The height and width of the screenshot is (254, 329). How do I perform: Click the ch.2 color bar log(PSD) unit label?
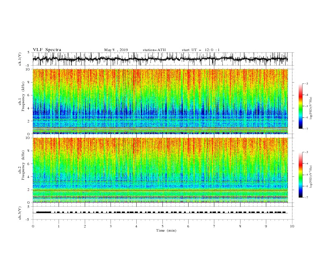(311, 177)
